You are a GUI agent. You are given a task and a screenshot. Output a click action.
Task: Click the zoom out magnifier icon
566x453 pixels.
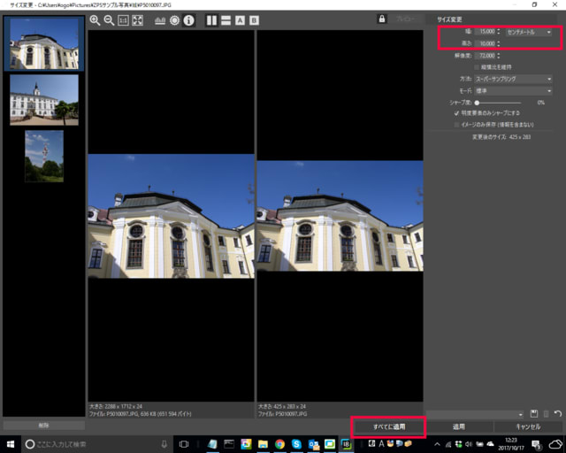click(109, 20)
